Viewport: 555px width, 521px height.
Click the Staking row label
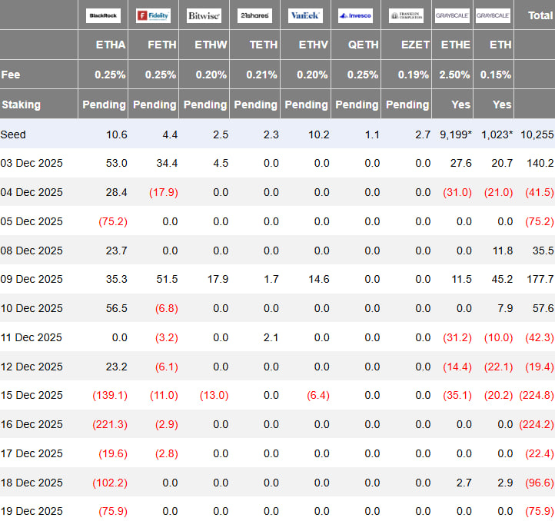click(22, 105)
